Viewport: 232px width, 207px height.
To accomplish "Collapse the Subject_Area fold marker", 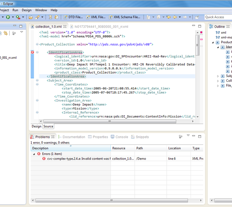I will [x=37, y=80].
